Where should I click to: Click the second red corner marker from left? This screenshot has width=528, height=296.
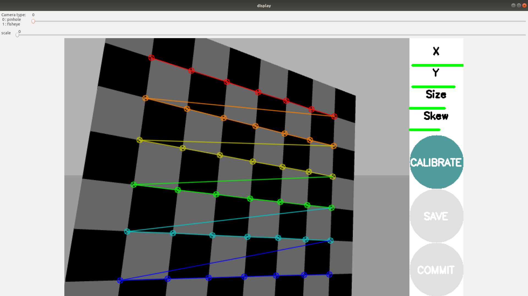[x=191, y=71]
